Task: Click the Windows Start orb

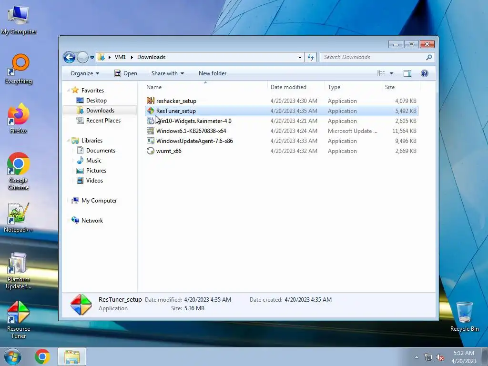Action: pyautogui.click(x=12, y=356)
